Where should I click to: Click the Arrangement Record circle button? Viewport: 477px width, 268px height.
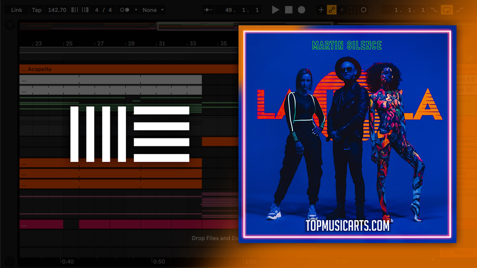[302, 10]
